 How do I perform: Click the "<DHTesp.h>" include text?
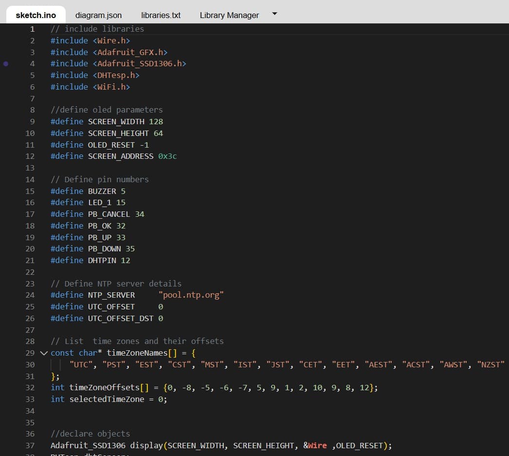pyautogui.click(x=116, y=76)
